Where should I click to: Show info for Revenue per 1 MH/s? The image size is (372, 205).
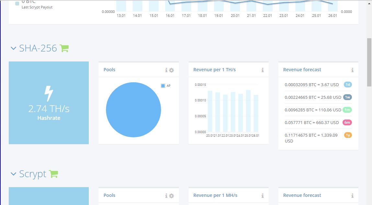262,196
